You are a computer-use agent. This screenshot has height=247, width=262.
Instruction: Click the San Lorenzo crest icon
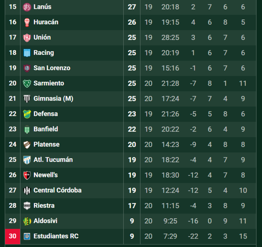27,68
